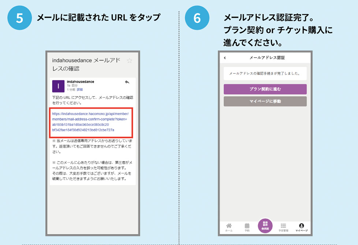This screenshot has width=358, height=245.
Task: Tap the reply arrow in the email
Action: (127, 82)
